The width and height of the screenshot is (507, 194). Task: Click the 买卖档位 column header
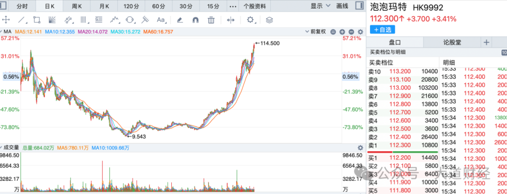click(x=381, y=62)
